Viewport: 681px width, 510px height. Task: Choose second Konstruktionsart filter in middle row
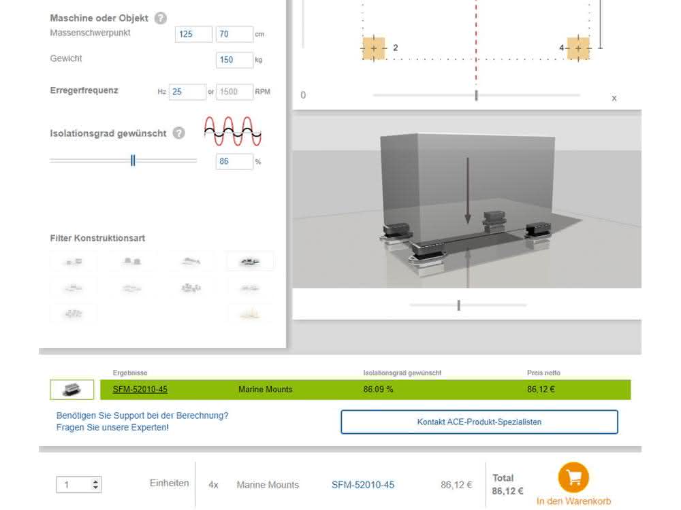pos(132,288)
